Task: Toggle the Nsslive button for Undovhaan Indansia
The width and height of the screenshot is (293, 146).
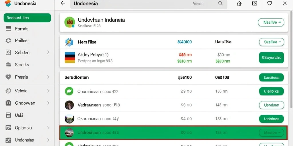Action: click(x=271, y=22)
